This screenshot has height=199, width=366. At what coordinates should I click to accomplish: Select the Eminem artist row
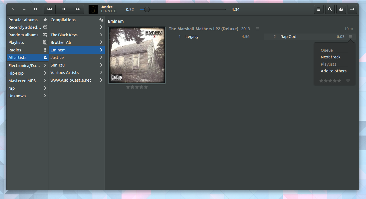(x=77, y=50)
